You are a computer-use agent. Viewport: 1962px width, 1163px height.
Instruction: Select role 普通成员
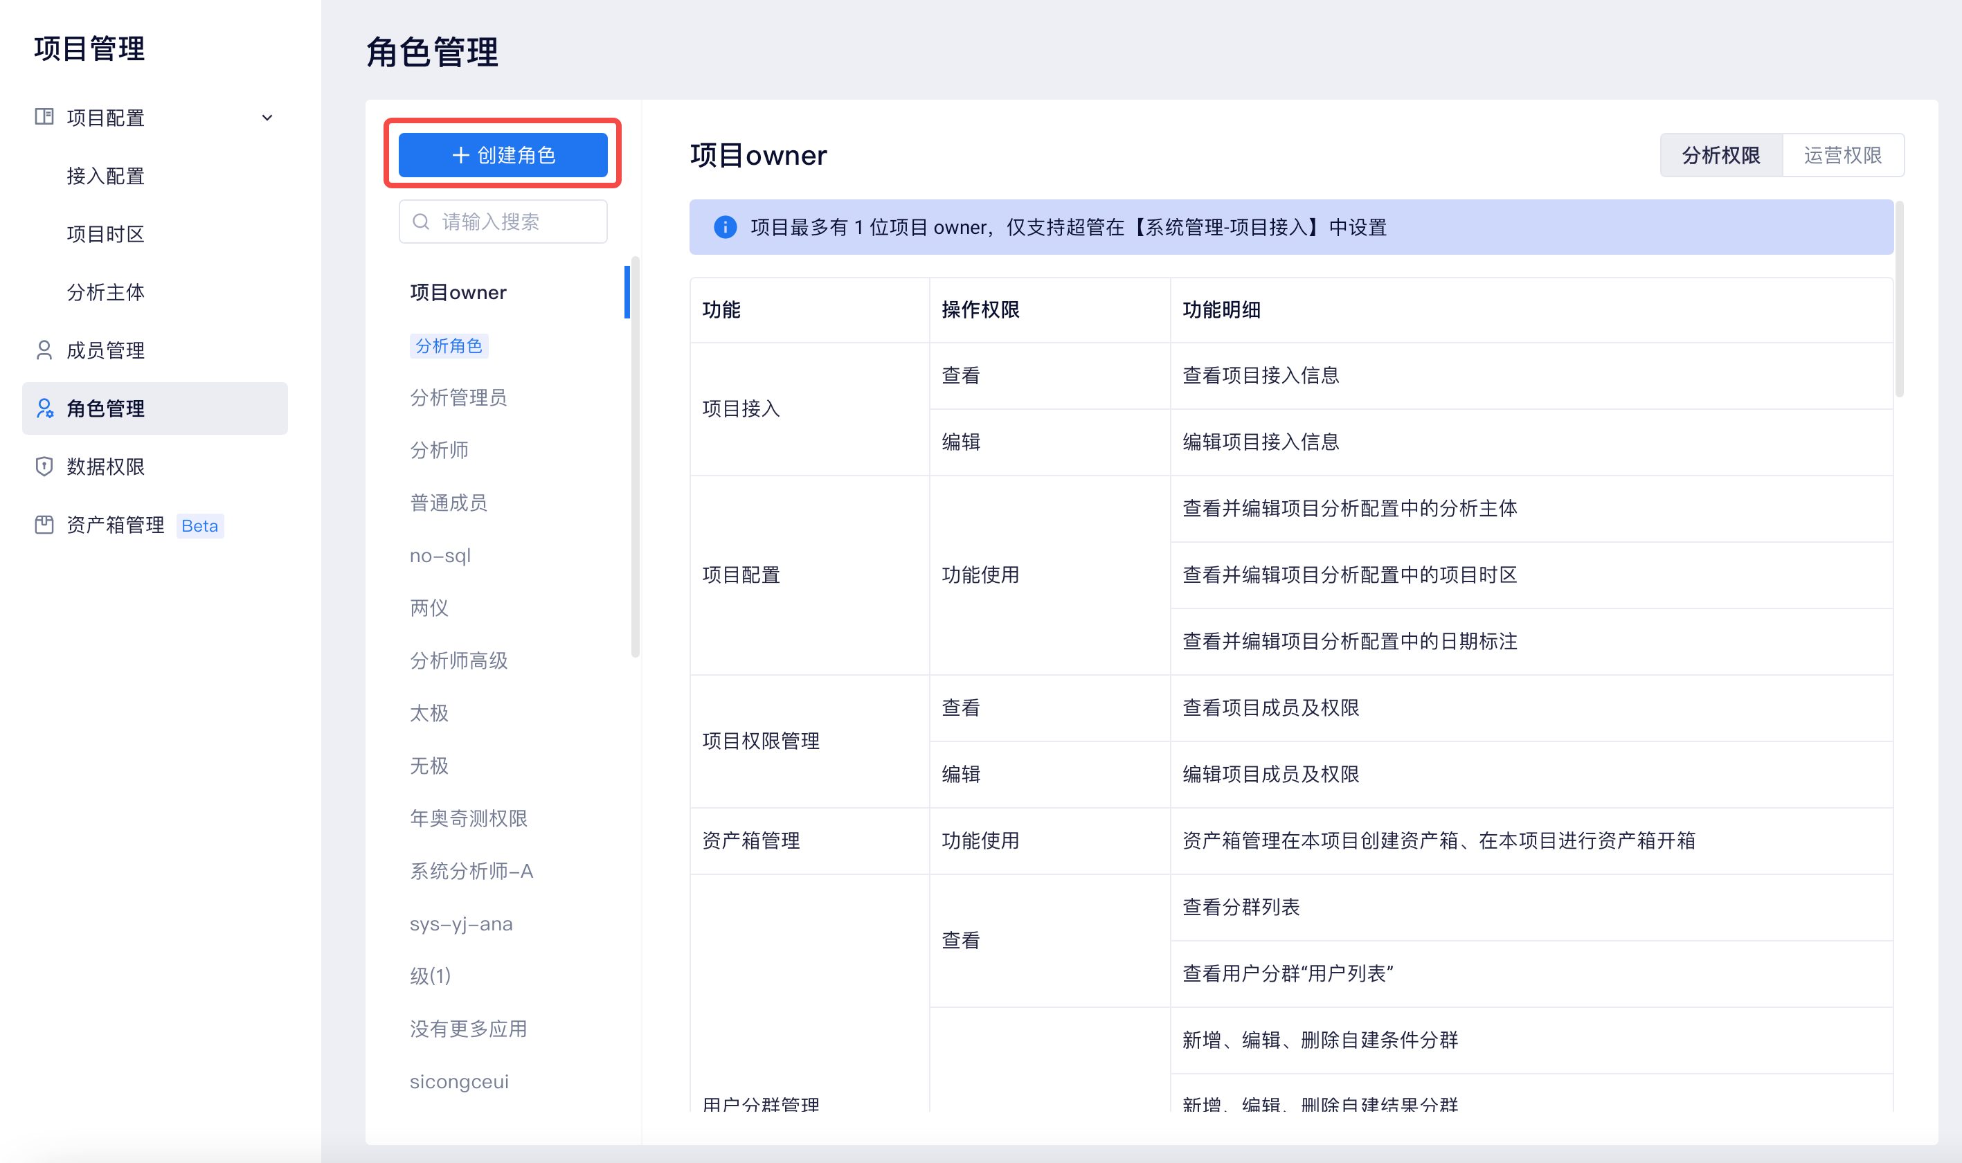tap(449, 503)
